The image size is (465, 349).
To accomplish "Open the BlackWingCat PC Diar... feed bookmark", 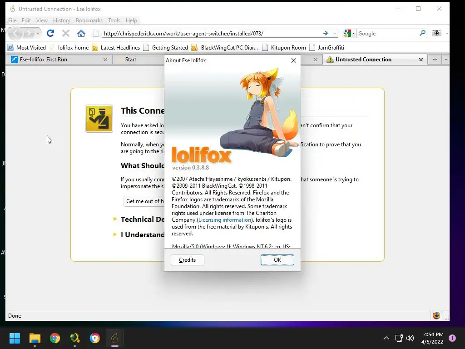I will pos(225,47).
